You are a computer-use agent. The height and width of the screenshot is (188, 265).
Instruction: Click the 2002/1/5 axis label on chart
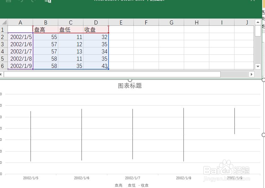30,178
